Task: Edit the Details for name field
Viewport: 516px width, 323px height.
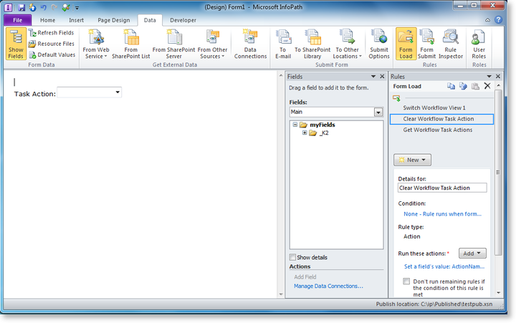Action: click(x=442, y=188)
